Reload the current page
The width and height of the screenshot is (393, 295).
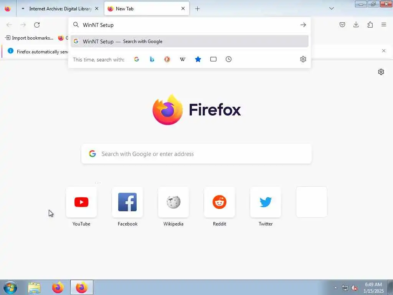[x=37, y=25]
